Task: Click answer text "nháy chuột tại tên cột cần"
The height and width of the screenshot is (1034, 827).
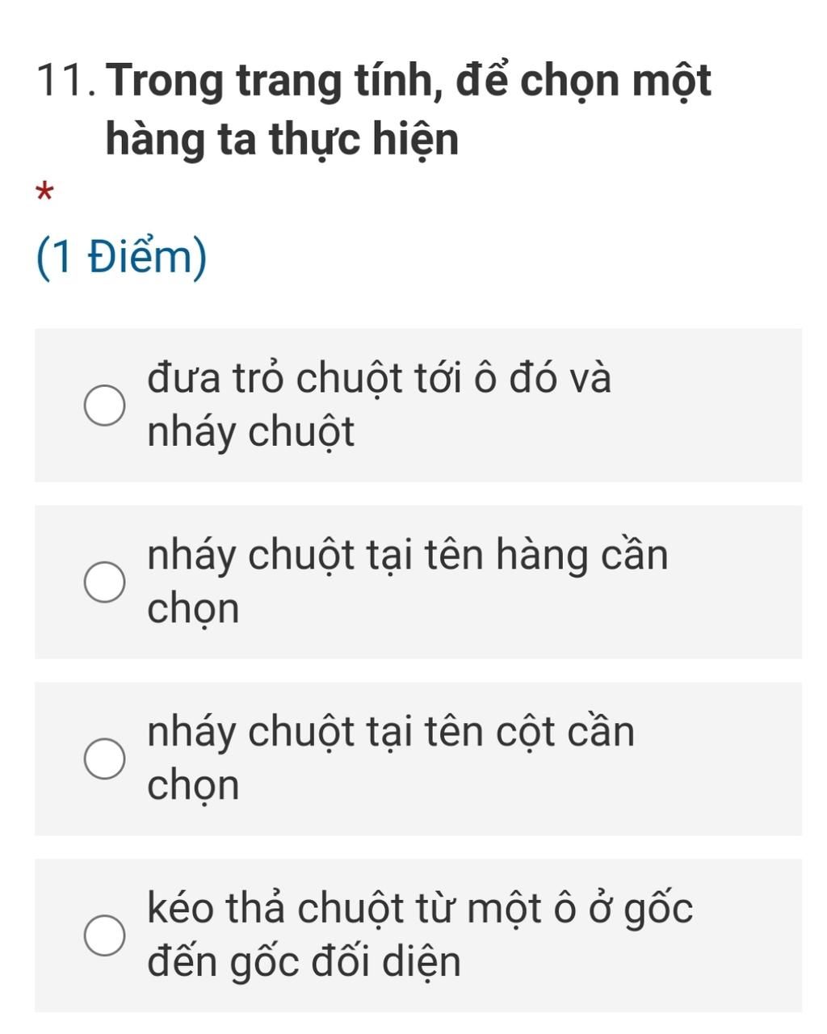Action: [390, 732]
